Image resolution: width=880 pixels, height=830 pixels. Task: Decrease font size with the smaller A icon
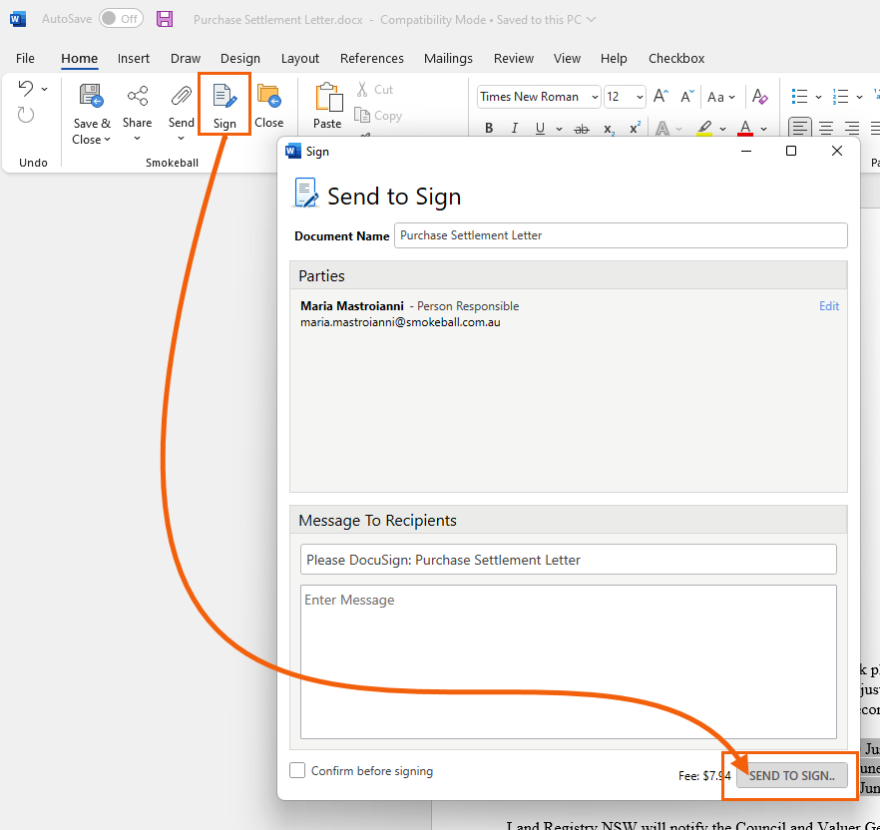686,97
